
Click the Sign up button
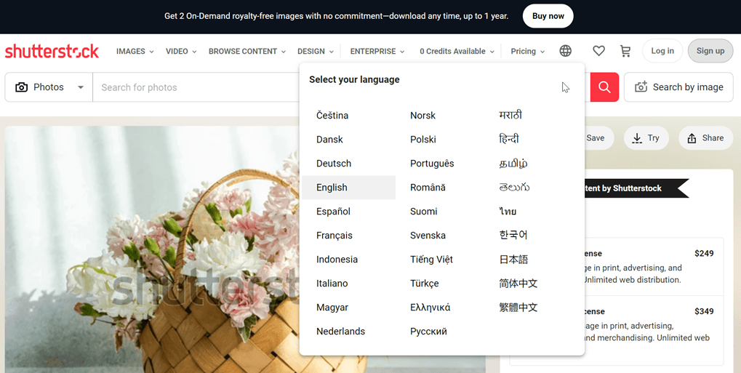[710, 51]
